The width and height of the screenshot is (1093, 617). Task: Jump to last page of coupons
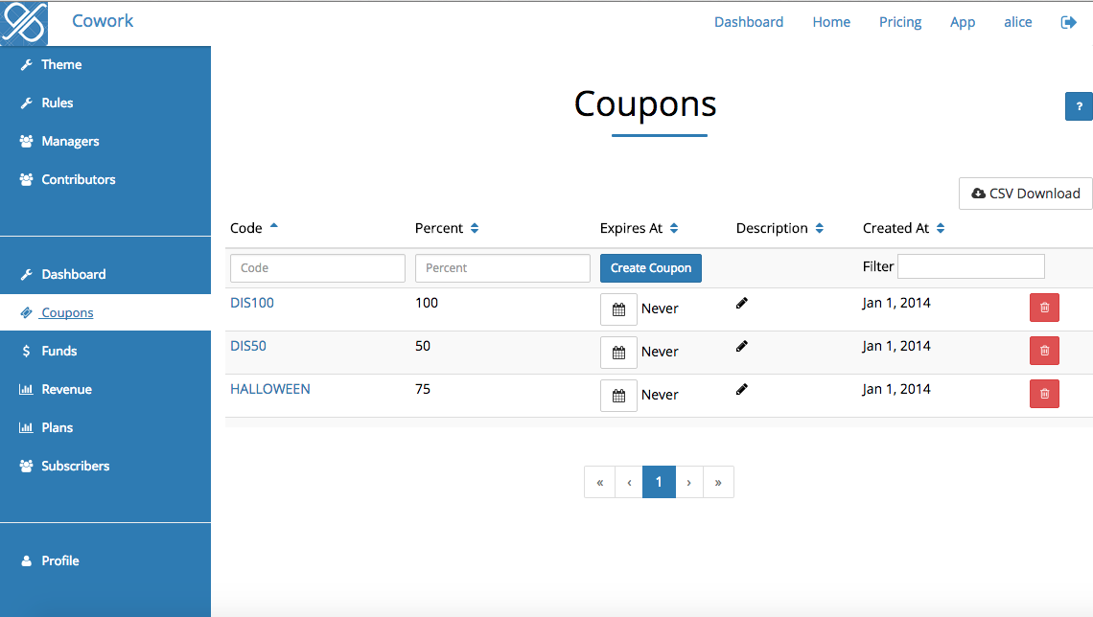[x=718, y=482]
